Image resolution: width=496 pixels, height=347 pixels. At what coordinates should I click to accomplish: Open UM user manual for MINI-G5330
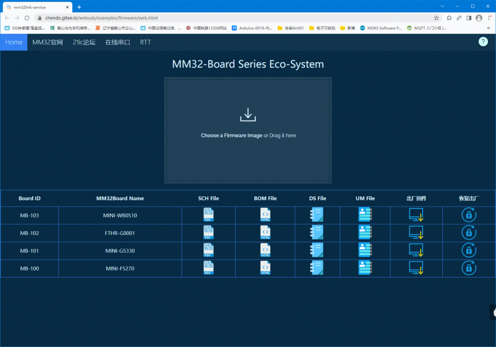pyautogui.click(x=365, y=250)
